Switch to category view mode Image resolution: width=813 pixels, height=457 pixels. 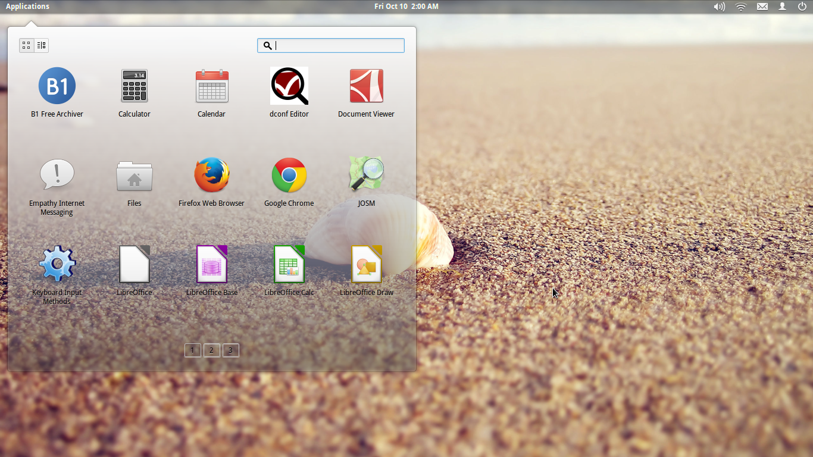coord(41,45)
